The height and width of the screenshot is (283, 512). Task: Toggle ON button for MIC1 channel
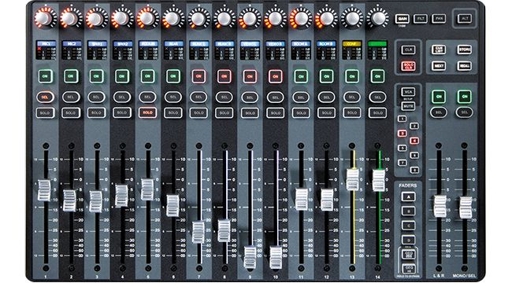coord(46,76)
